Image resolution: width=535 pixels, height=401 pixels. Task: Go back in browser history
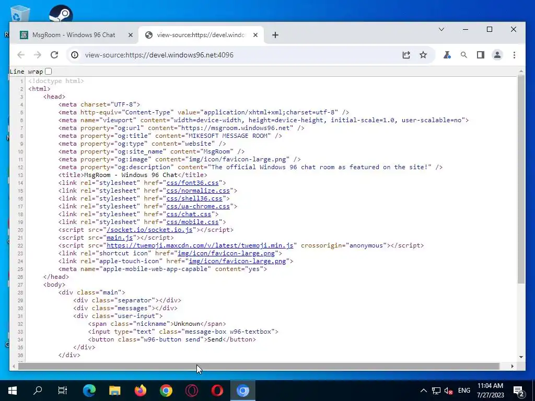click(21, 55)
